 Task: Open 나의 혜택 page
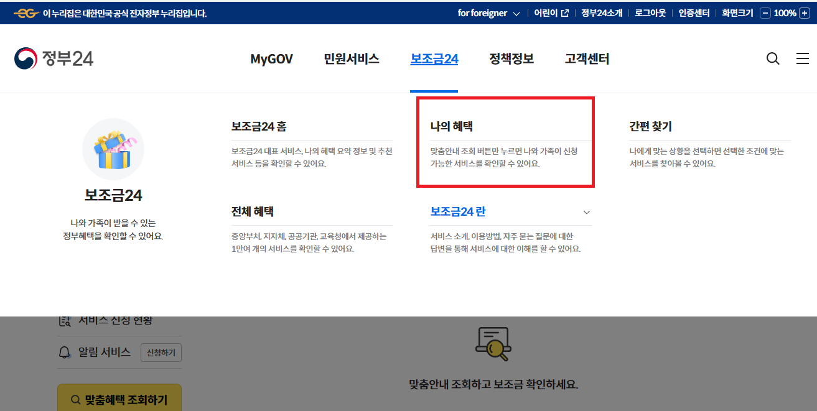pyautogui.click(x=452, y=126)
